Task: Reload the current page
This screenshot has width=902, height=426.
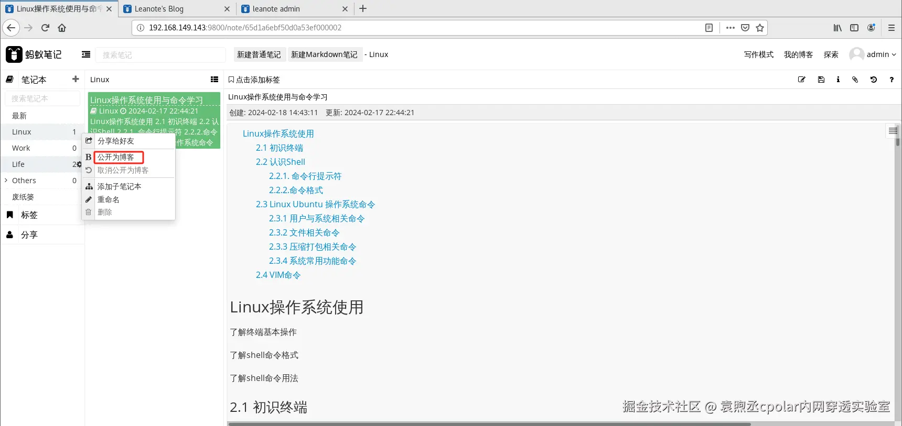Action: [x=45, y=28]
